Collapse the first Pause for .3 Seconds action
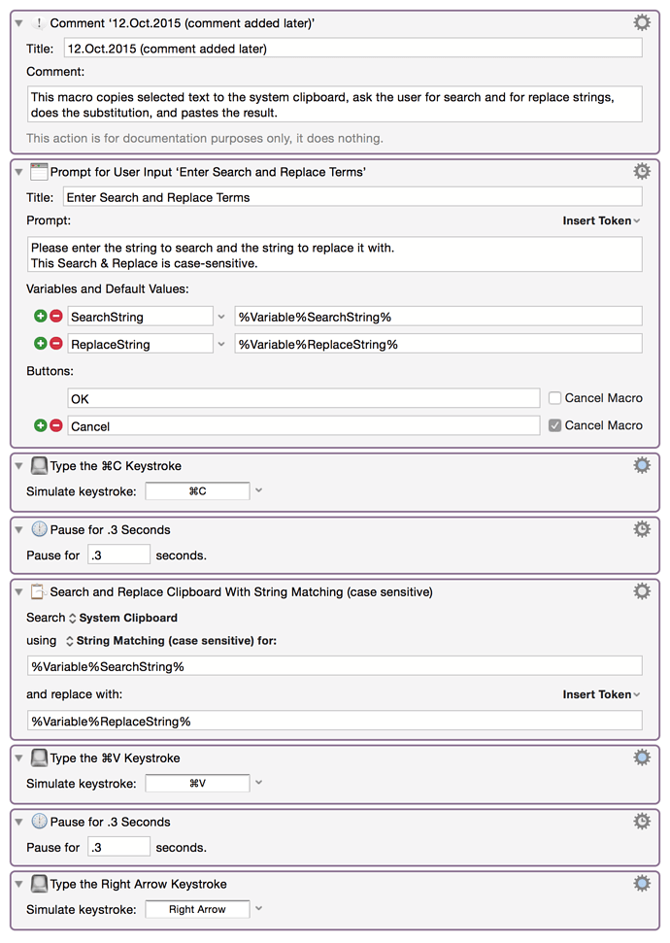The image size is (670, 943). point(18,530)
